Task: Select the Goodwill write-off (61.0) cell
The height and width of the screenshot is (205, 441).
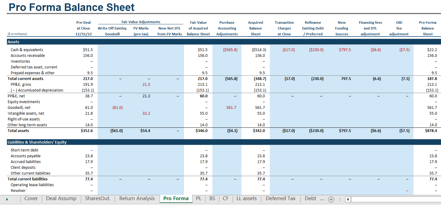Action: point(117,108)
